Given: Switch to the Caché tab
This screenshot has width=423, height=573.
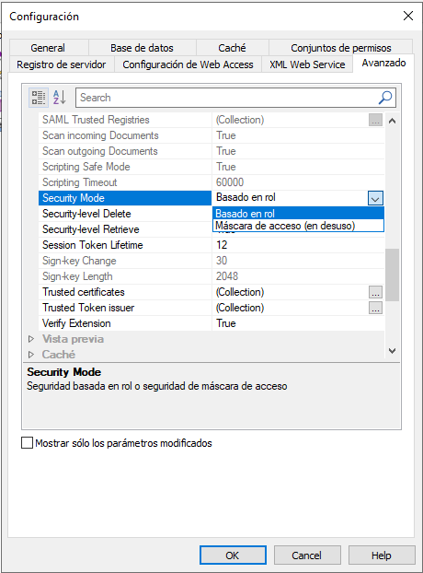Looking at the screenshot, I should (x=232, y=48).
